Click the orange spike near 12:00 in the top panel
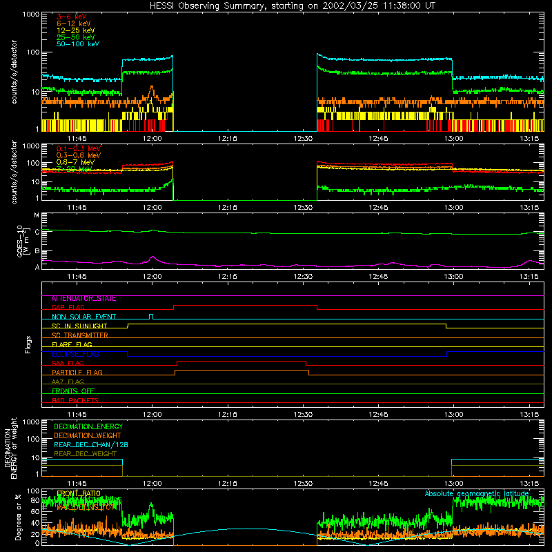 [152, 91]
